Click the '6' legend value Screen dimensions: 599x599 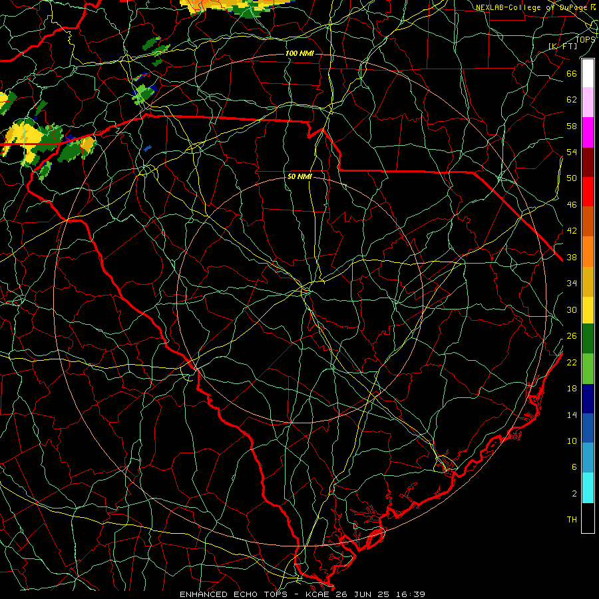[574, 467]
